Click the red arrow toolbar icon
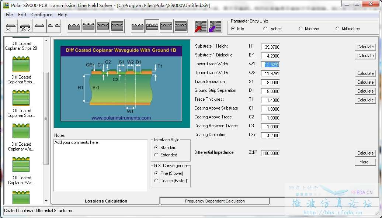Viewport: 382px width, 218px height. [201, 27]
